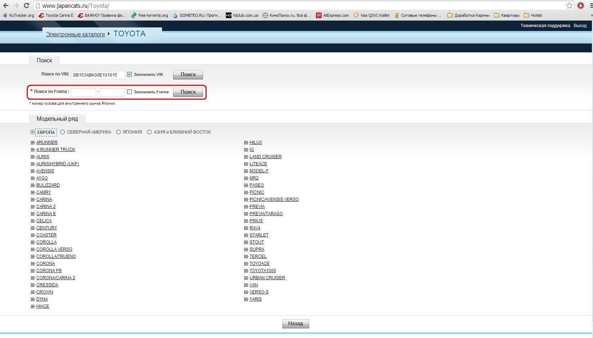The height and width of the screenshot is (338, 593).
Task: Reload the page with refresh icon
Action: click(26, 5)
